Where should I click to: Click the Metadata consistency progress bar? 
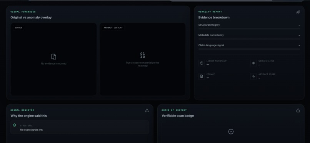pyautogui.click(x=249, y=39)
